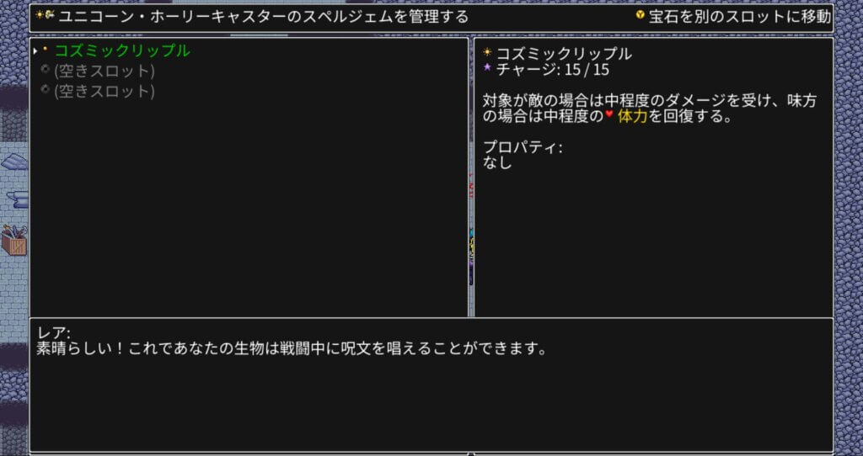This screenshot has width=863, height=456.
Task: Click the first empty slot (空きスロット)
Action: coord(105,72)
